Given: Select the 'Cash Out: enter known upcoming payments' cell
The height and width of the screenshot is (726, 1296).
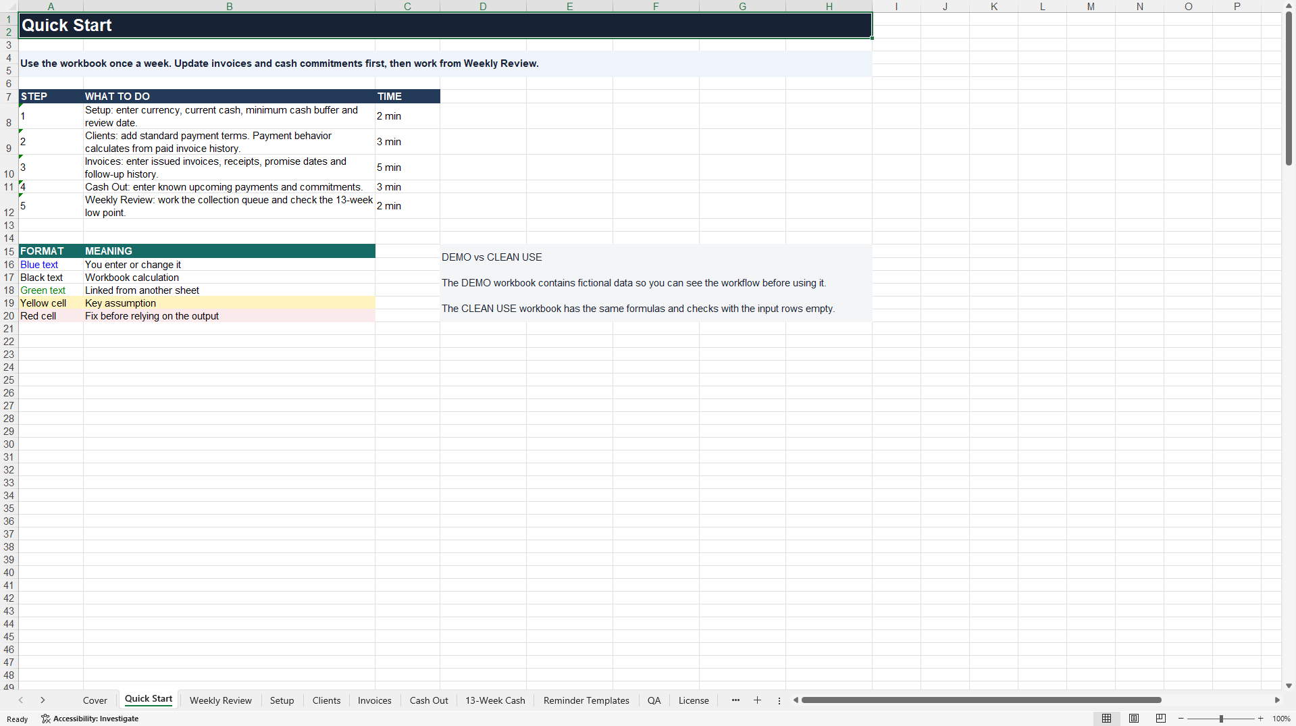Looking at the screenshot, I should (x=229, y=187).
